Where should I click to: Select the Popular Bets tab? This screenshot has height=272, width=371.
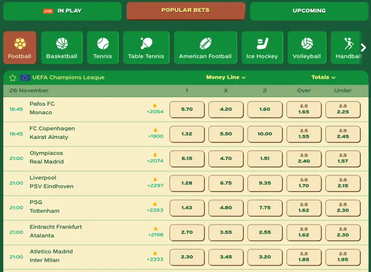185,11
